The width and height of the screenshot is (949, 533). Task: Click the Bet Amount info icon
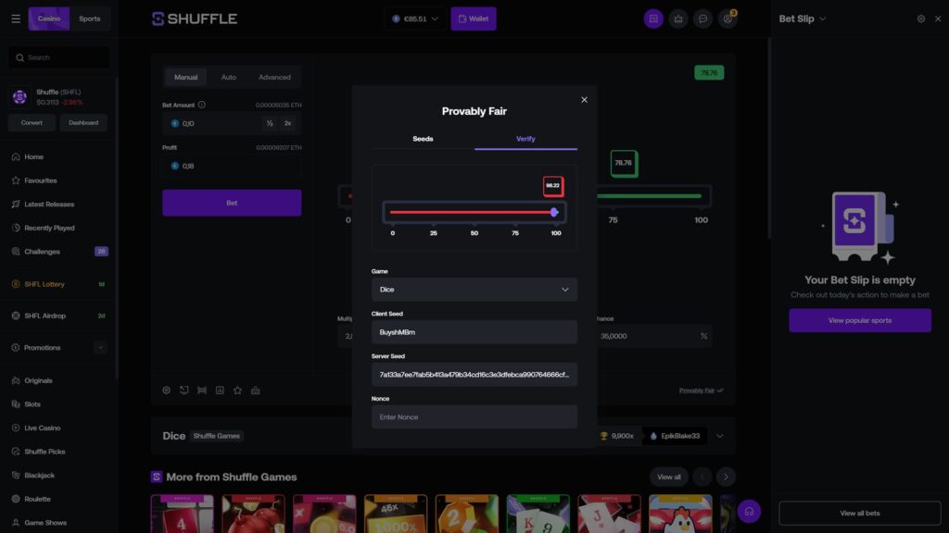point(201,105)
